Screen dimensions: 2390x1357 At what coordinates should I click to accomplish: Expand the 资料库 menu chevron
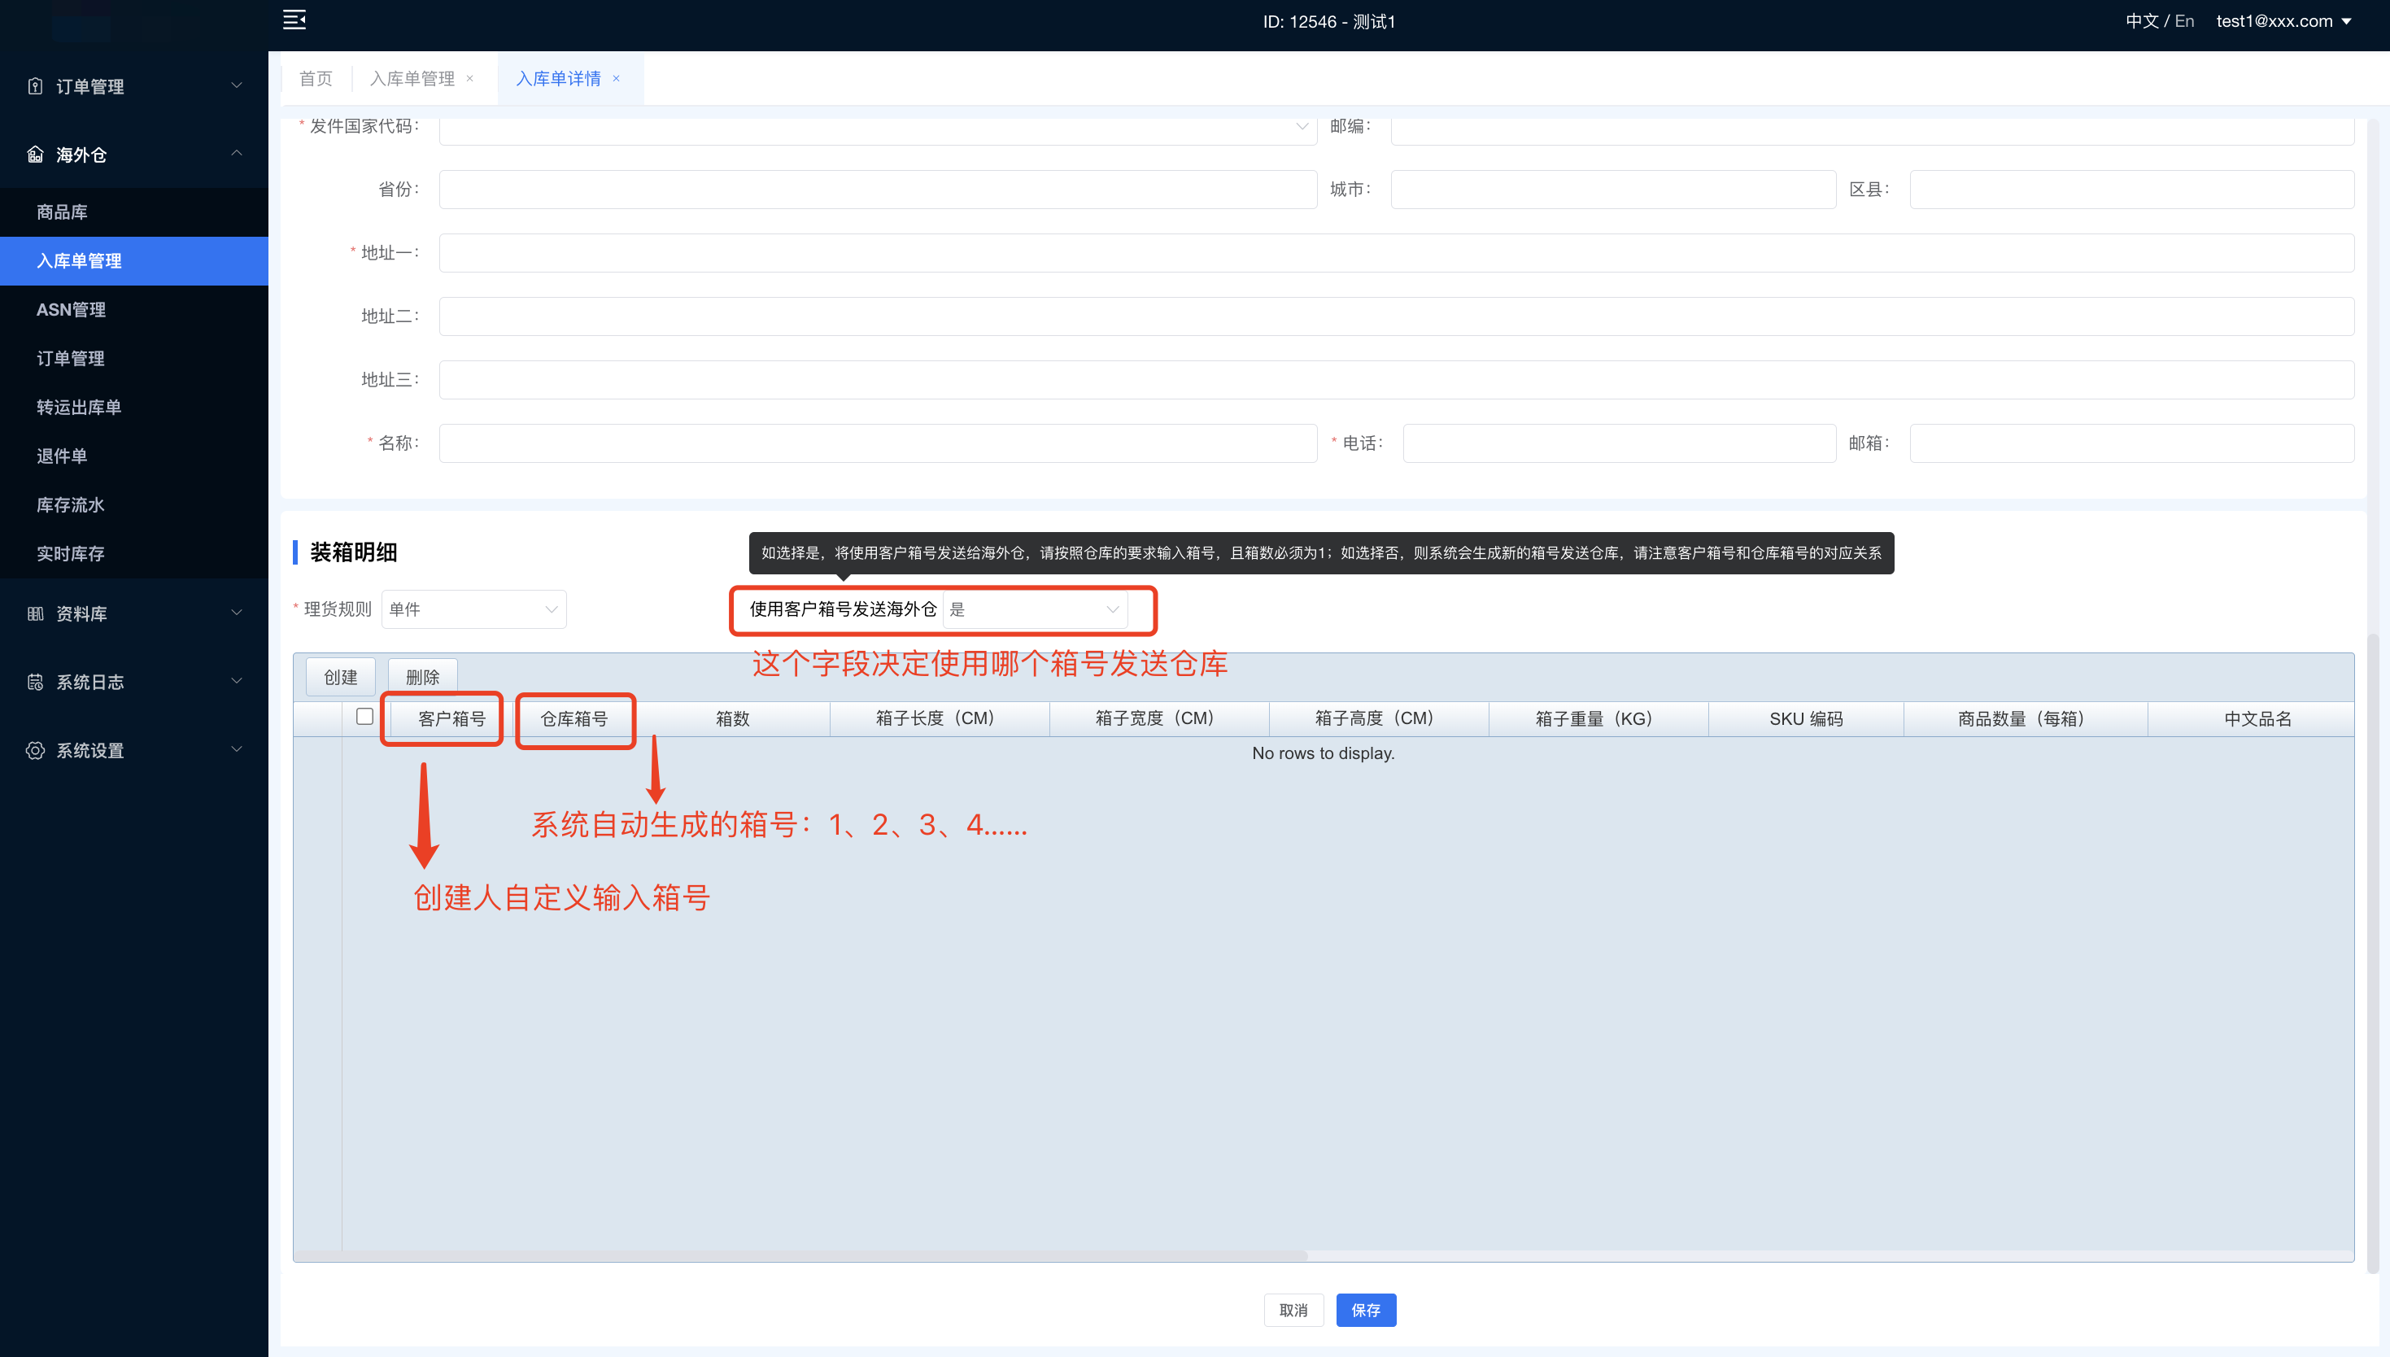coord(237,613)
